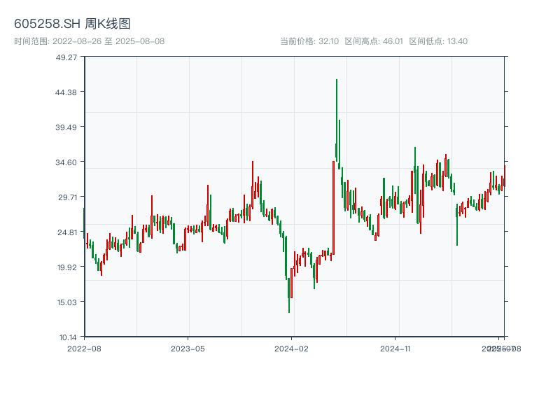The image size is (560, 420).
Task: Pick the 2024-11 x-axis date label
Action: point(395,348)
